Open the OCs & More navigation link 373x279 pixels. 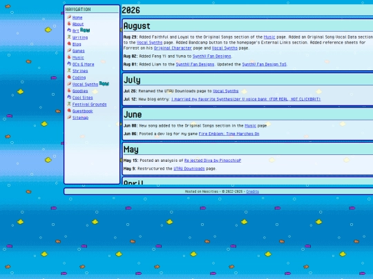[83, 64]
